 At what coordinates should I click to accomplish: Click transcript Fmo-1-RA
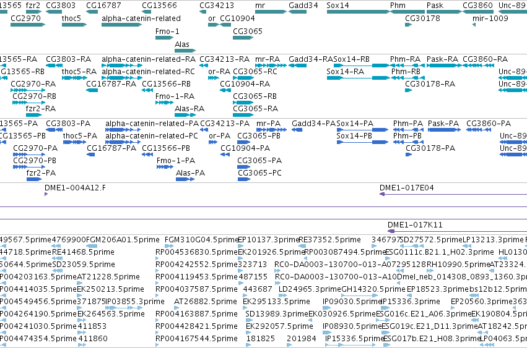[175, 96]
